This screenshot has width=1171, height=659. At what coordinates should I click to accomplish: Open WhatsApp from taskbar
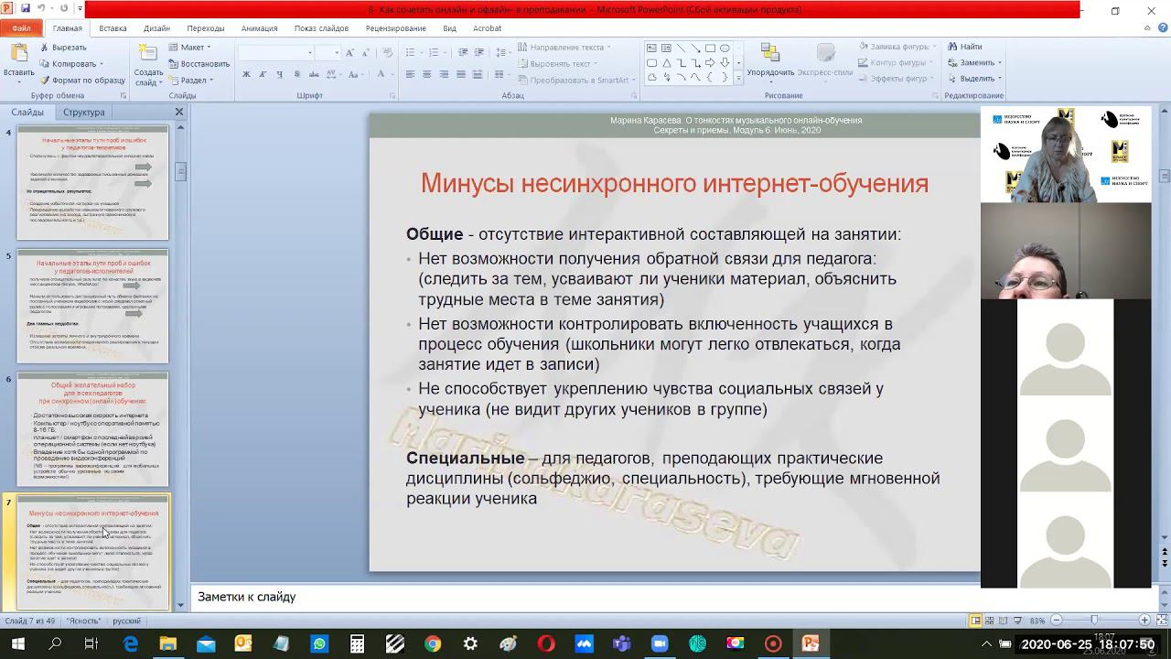click(x=318, y=644)
